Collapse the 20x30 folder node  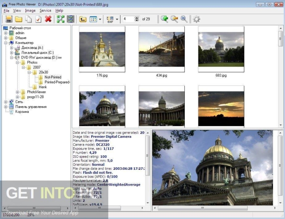29,72
